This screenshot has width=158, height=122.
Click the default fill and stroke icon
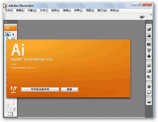[7, 105]
